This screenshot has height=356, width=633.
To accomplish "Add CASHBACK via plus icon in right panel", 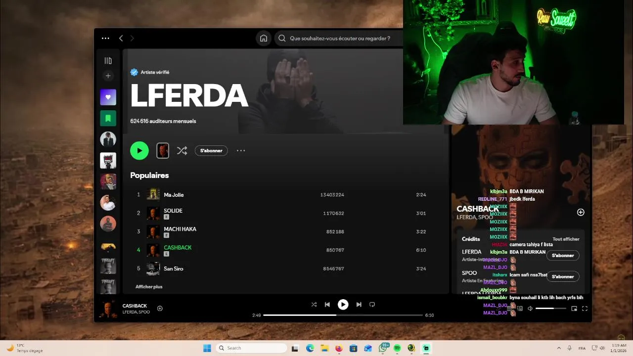I will pos(581,212).
